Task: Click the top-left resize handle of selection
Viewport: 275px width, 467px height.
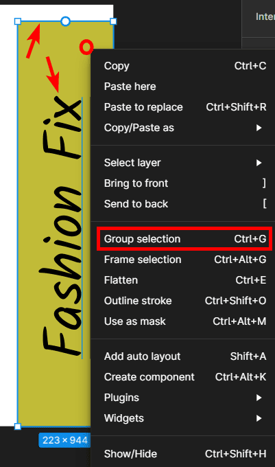Action: [x=18, y=21]
